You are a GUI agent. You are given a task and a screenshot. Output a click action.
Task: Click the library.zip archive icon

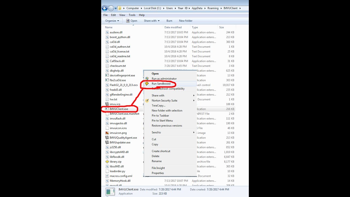(107, 162)
